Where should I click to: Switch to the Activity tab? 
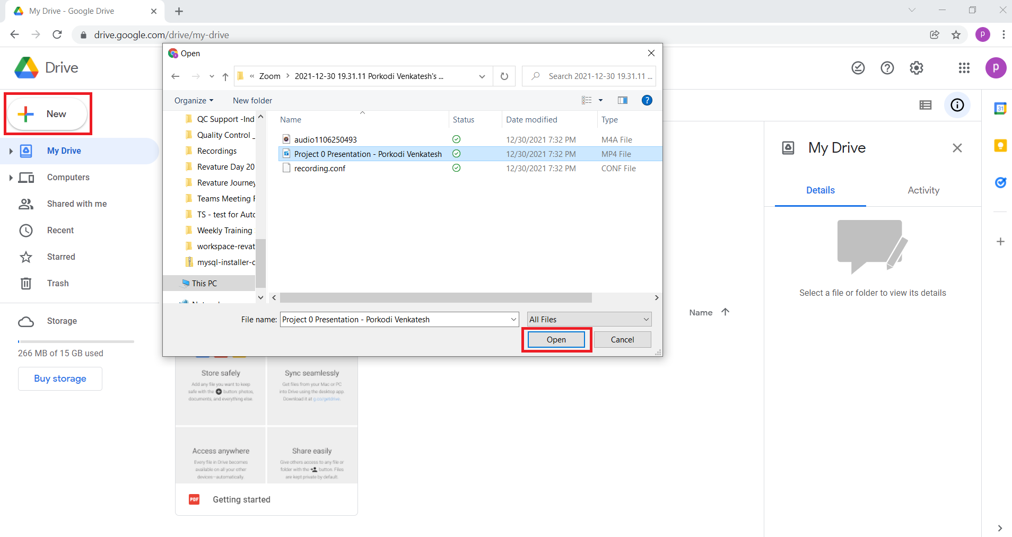(x=923, y=190)
